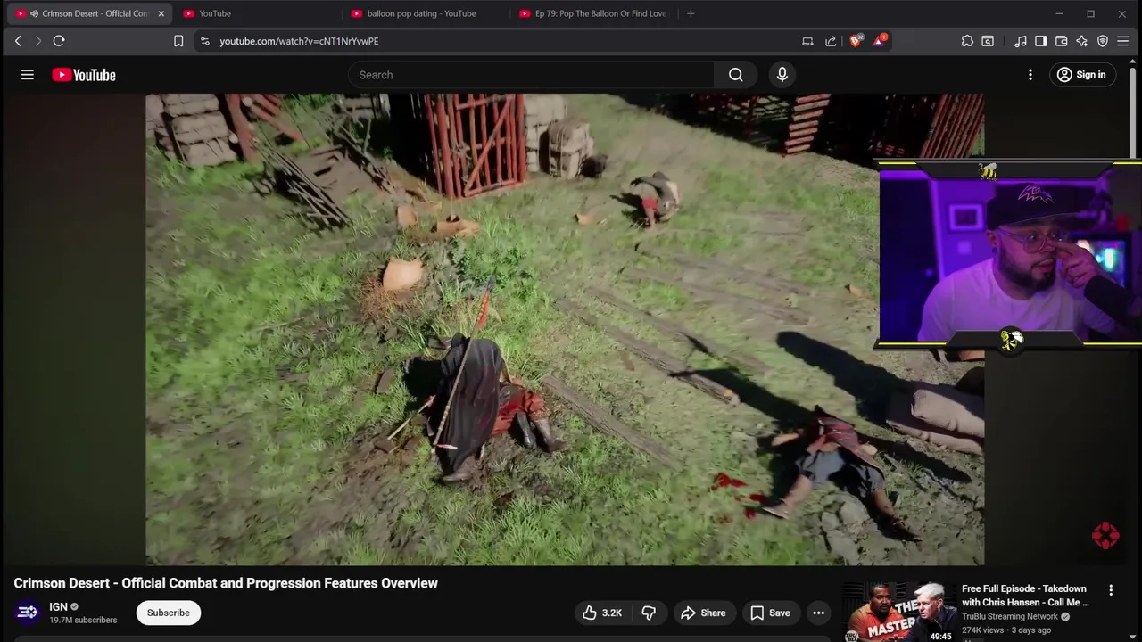Open the Takedown with Chris Hansen thumbnail
Viewport: 1142px width, 642px height.
tap(898, 613)
